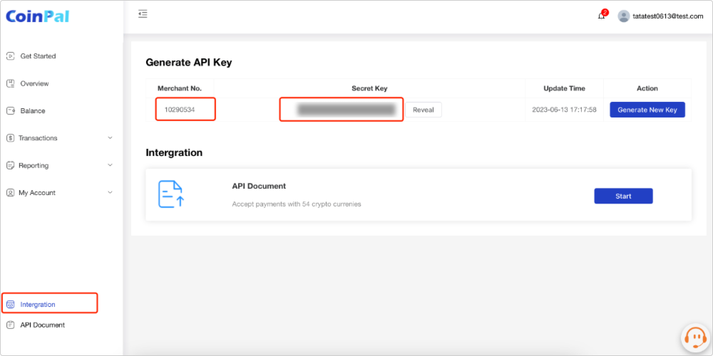Click the Balance wallet icon
This screenshot has height=356, width=713.
11,111
